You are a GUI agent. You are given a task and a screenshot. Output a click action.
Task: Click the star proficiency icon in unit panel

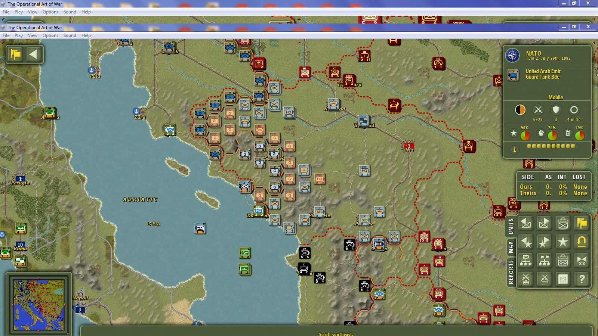click(514, 133)
